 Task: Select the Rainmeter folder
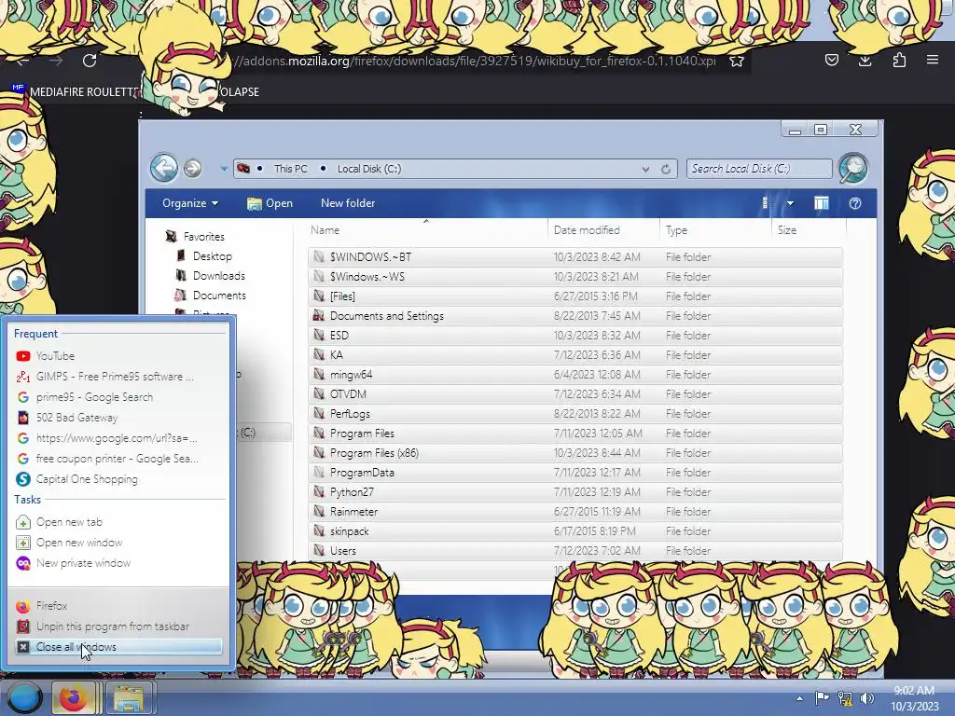coord(575,512)
